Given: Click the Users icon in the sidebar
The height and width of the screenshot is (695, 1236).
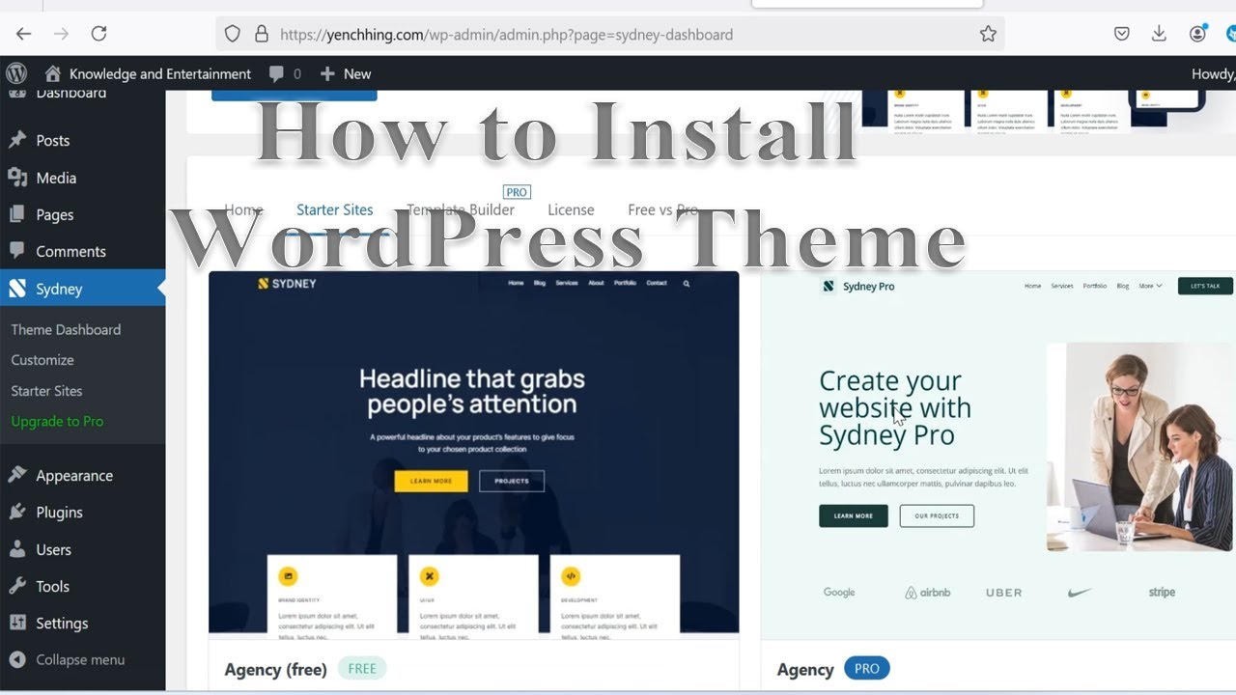Looking at the screenshot, I should coord(17,549).
